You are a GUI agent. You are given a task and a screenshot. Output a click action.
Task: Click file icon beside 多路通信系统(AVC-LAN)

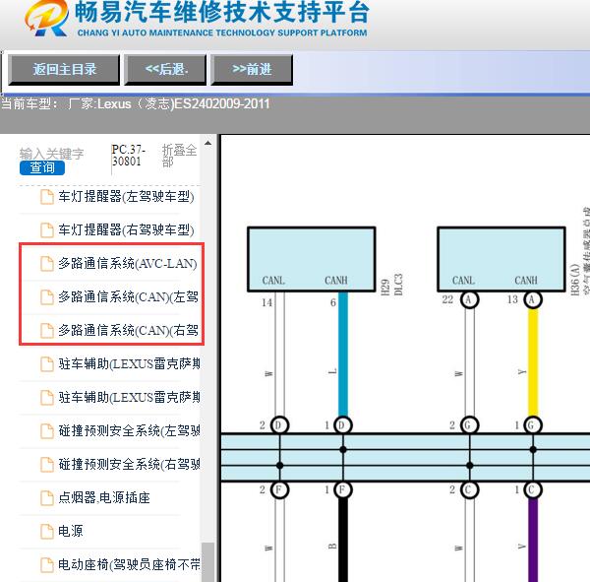click(47, 264)
